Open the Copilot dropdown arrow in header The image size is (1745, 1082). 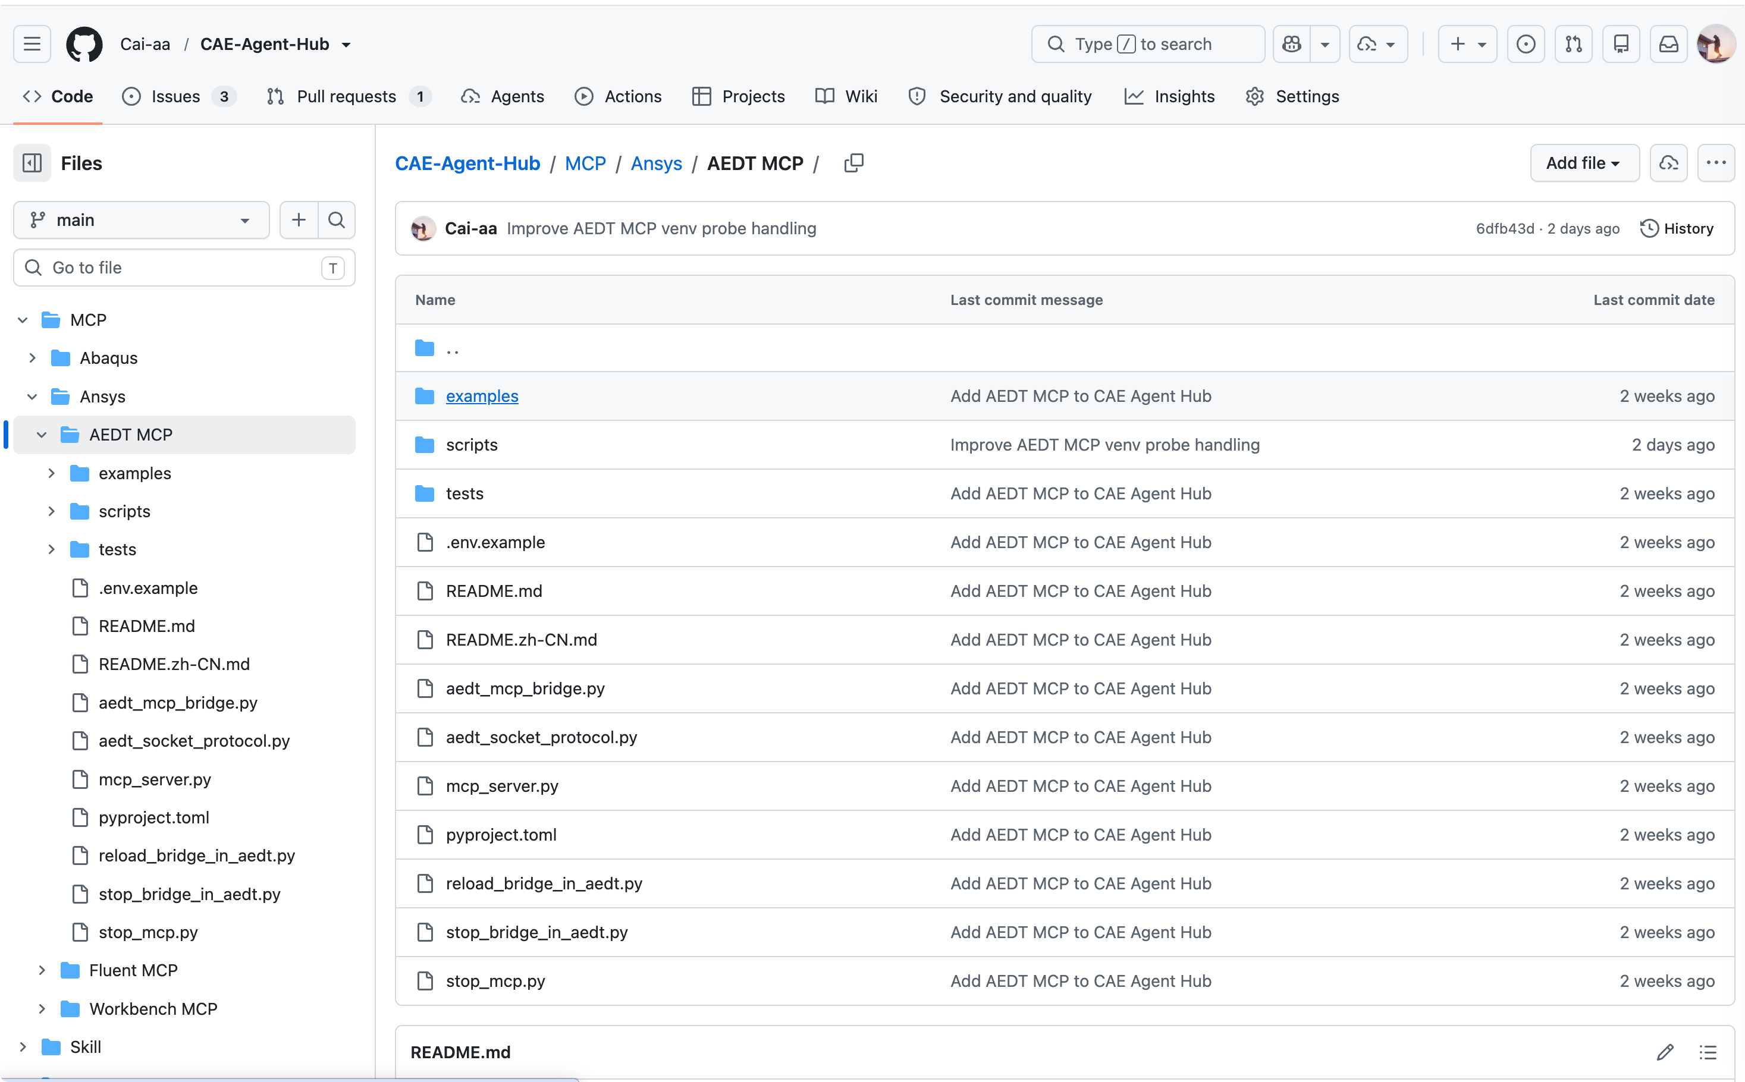1325,45
